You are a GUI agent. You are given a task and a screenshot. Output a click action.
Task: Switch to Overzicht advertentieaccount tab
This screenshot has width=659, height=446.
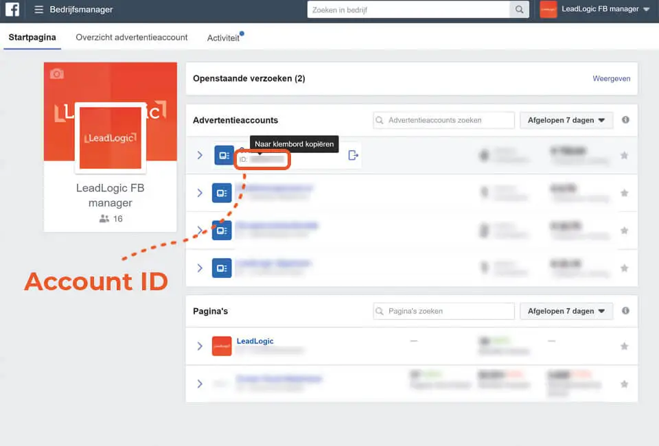[132, 38]
